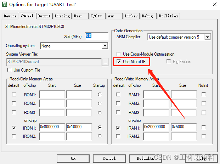Check the IROM2 default checkbox
Screen dimensions: 220x164
point(14,136)
